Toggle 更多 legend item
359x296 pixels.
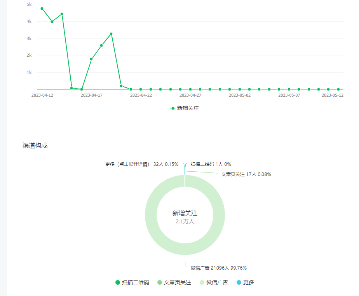pos(245,282)
